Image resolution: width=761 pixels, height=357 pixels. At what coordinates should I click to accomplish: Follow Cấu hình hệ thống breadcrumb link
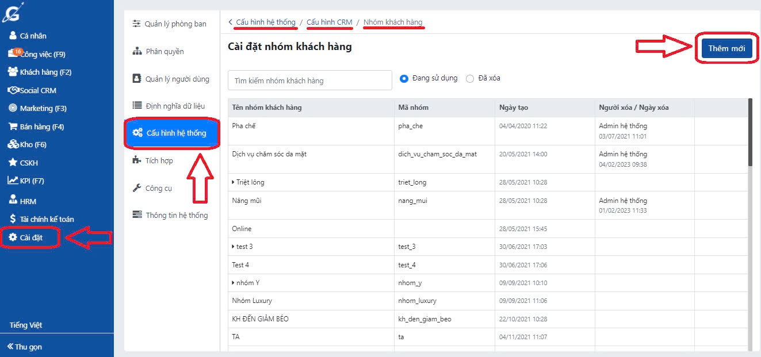[x=266, y=22]
